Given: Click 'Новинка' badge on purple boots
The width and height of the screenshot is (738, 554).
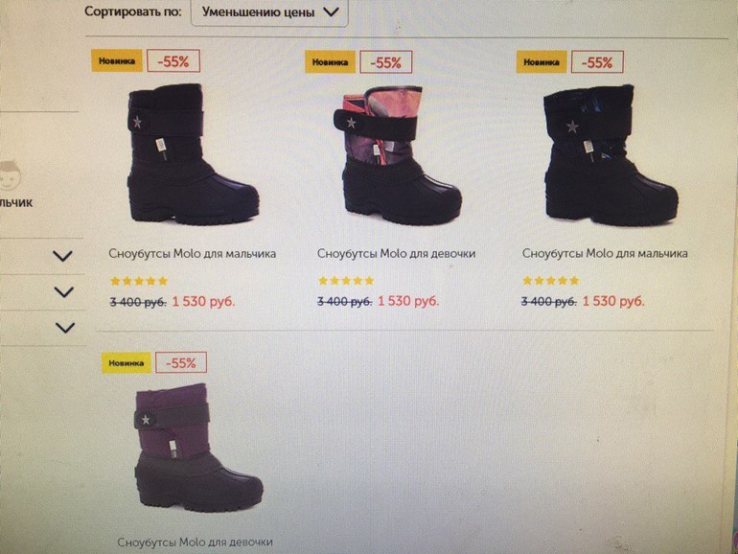Looking at the screenshot, I should tap(127, 363).
